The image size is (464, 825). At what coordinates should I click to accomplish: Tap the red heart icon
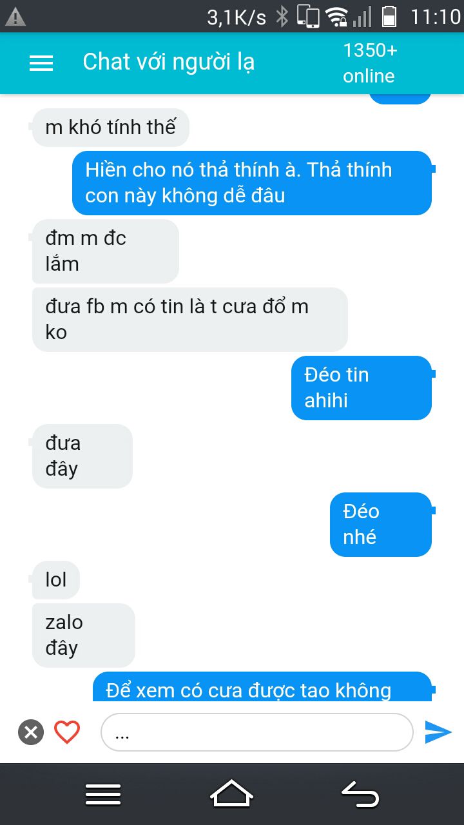coord(67,732)
